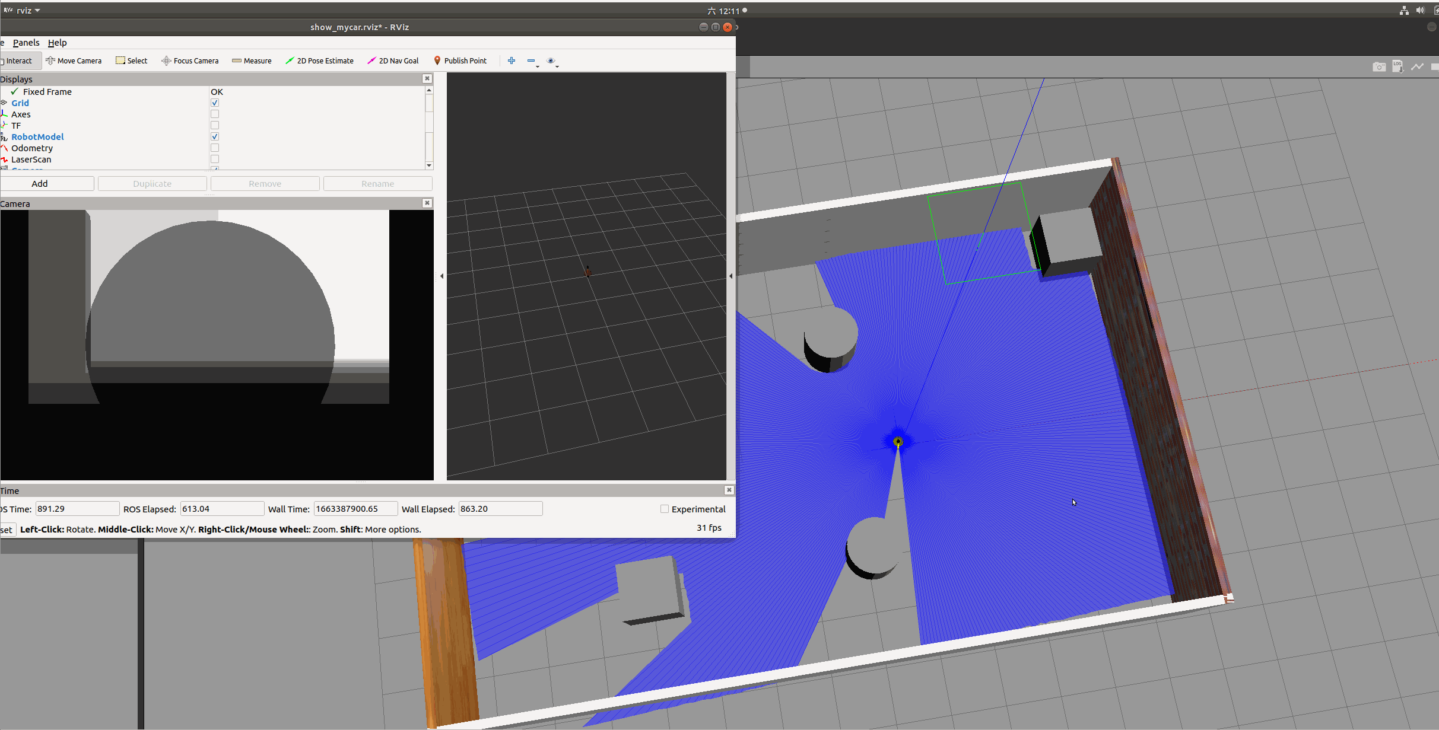Choose the Select tool in toolbar
The width and height of the screenshot is (1439, 730).
131,60
